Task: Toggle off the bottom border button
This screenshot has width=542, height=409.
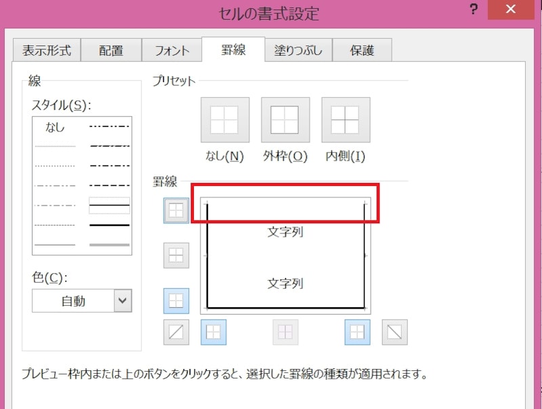Action: pos(176,300)
